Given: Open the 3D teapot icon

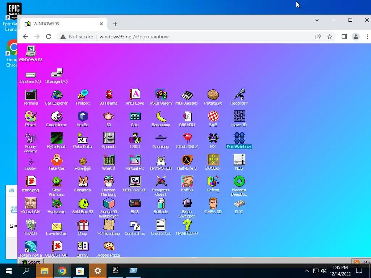Looking at the screenshot, I should coord(109,117).
